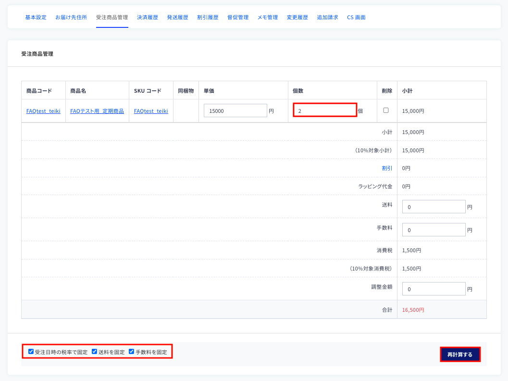Click the 消費税 1,500円 value
Screen dimensions: 508x381
pos(411,250)
